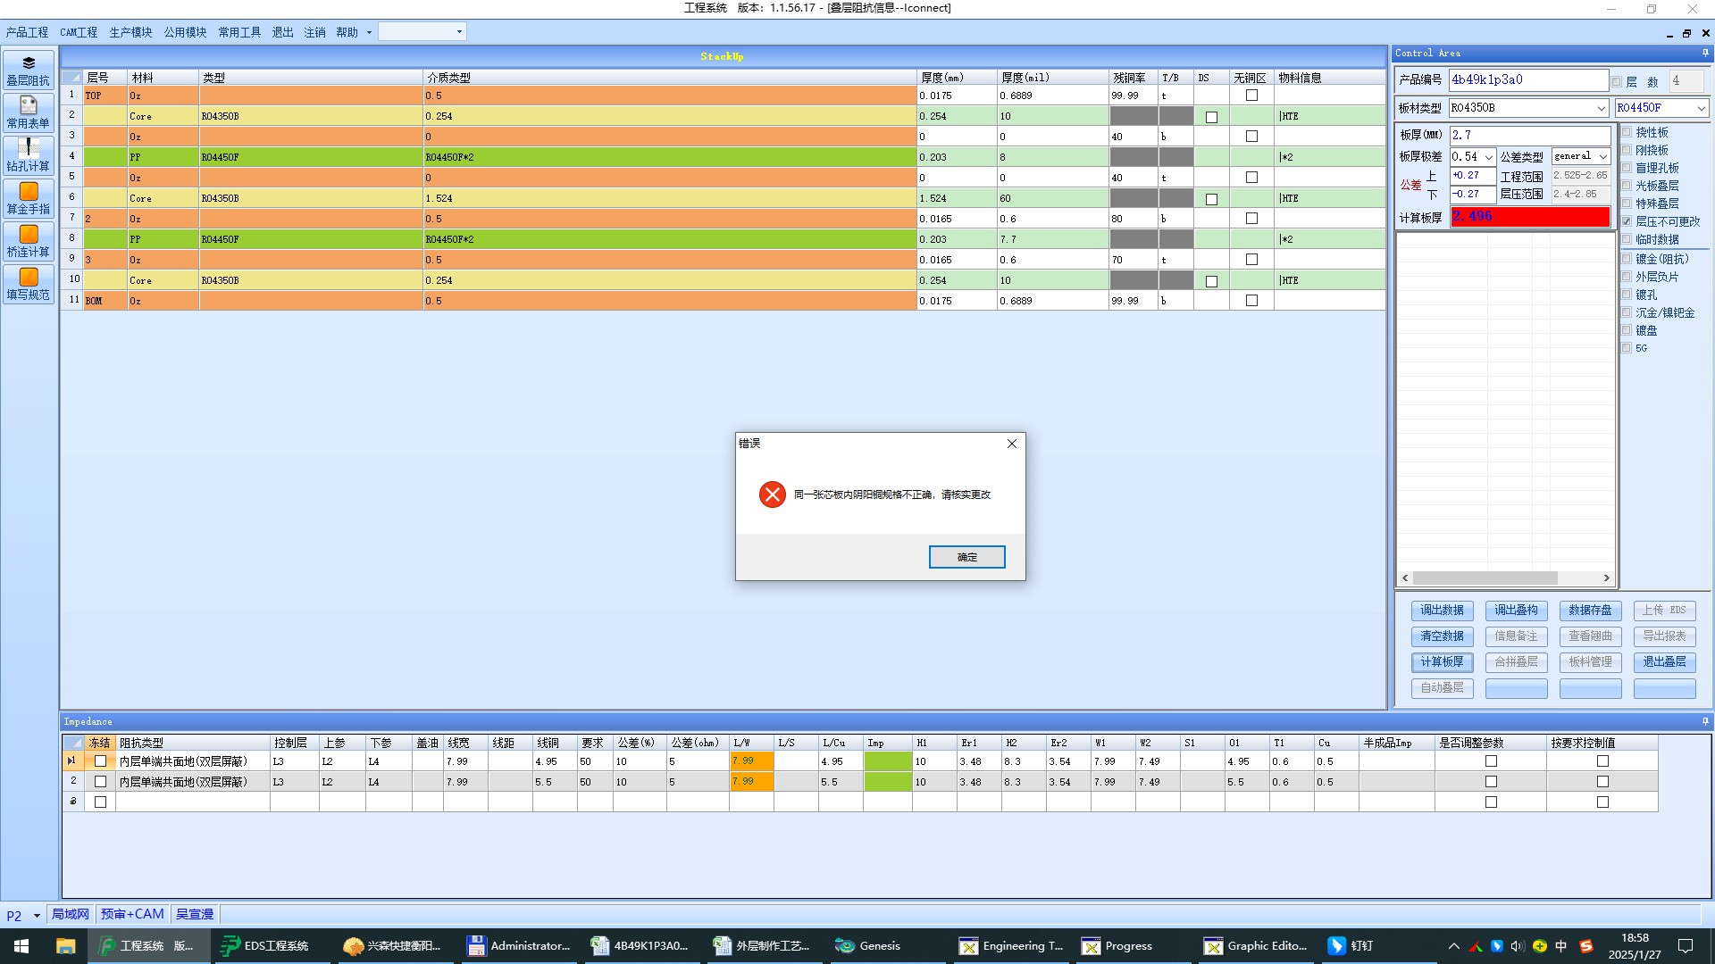Screen dimensions: 1715x964
Task: Open the 常用表单 sidebar tool
Action: click(29, 112)
